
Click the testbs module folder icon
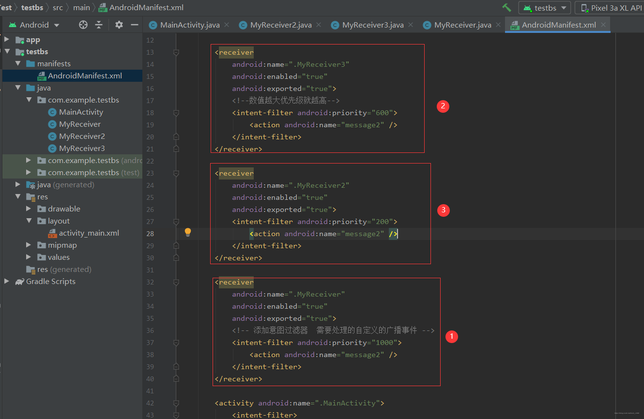(x=19, y=52)
